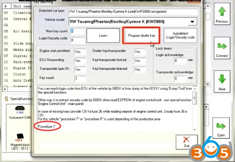The image size is (235, 162).
Task: Click the red X Exit button
Action: [x=187, y=142]
